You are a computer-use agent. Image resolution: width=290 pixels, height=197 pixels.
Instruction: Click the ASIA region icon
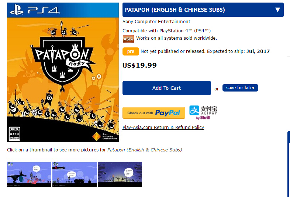coord(128,39)
